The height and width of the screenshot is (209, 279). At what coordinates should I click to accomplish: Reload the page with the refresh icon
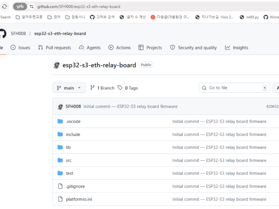pos(5,7)
